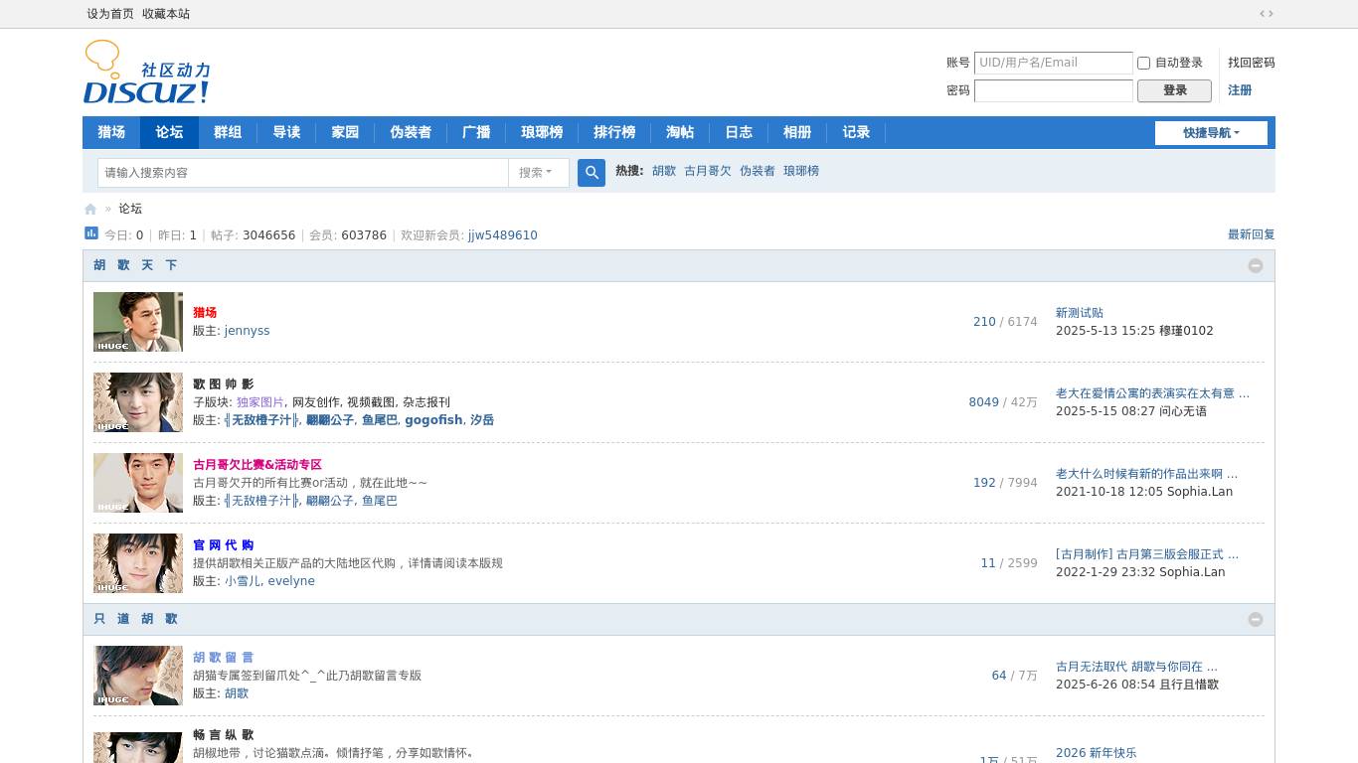Click the 注册 link
This screenshot has width=1358, height=763.
click(x=1240, y=90)
